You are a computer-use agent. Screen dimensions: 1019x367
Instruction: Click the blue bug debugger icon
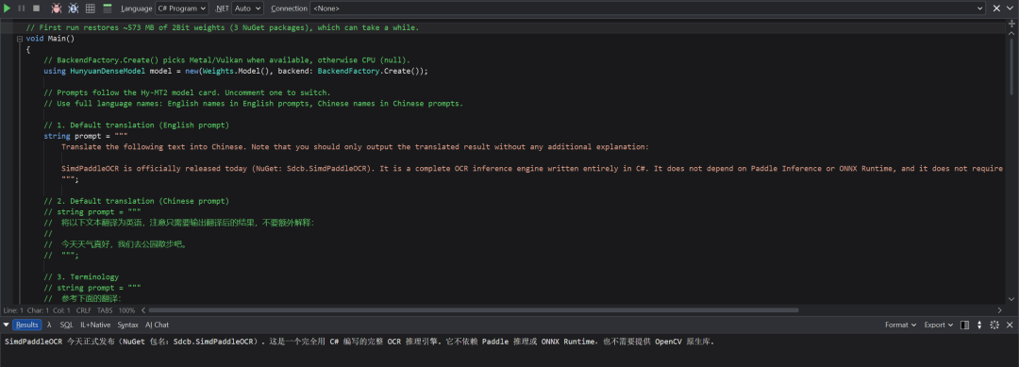pyautogui.click(x=74, y=8)
